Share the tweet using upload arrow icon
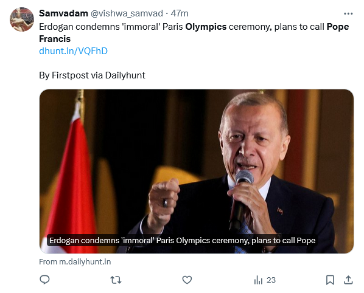364x293 pixels. coord(348,280)
